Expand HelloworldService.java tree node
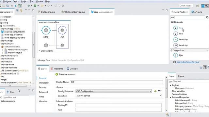The height and width of the screenshot is (117, 209). [x=3, y=50]
